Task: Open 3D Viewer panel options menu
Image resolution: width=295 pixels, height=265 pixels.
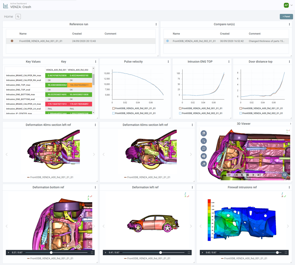Action: point(291,124)
